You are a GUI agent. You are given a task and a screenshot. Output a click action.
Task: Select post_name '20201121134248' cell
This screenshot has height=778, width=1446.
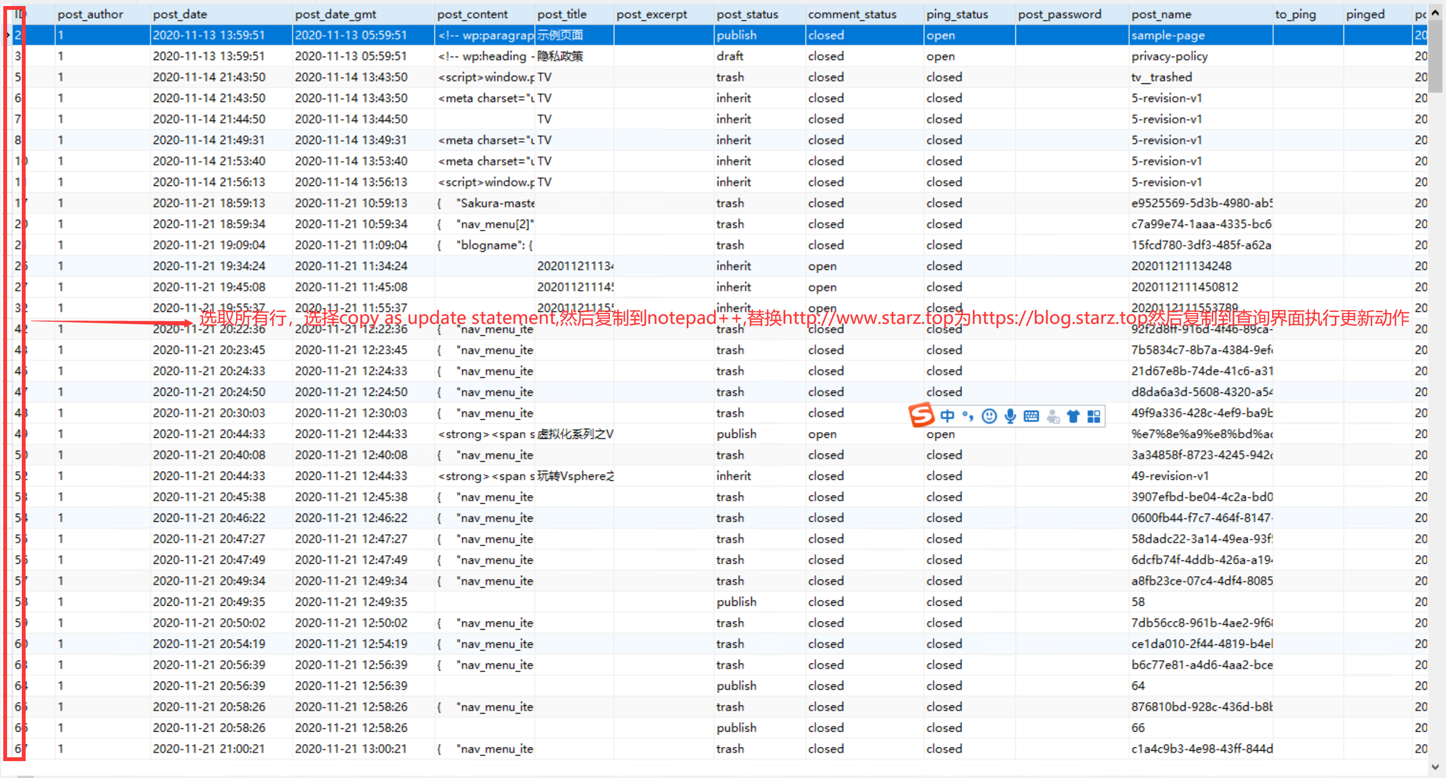(x=1201, y=266)
